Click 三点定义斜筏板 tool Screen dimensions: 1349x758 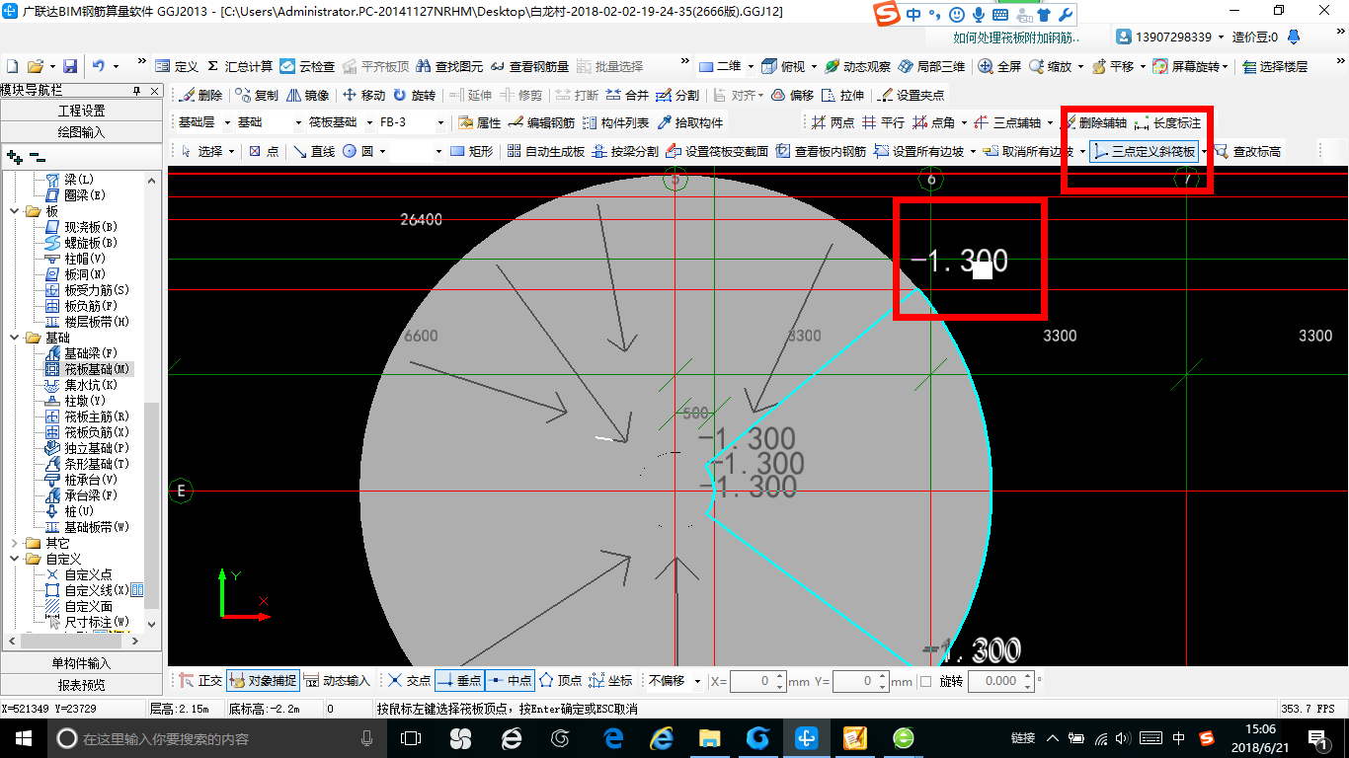point(1144,151)
